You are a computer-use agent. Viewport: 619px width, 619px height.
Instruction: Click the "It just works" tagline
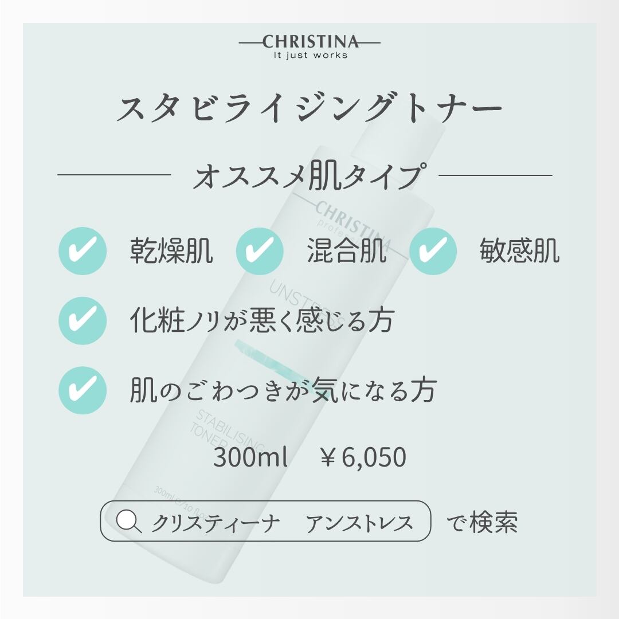(x=309, y=56)
